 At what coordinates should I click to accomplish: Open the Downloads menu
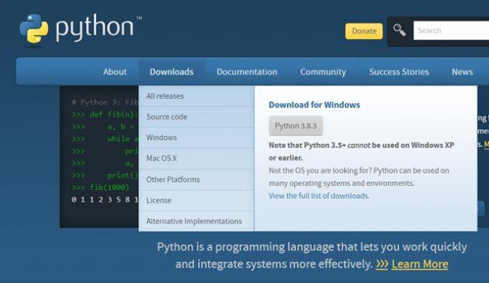tap(172, 72)
